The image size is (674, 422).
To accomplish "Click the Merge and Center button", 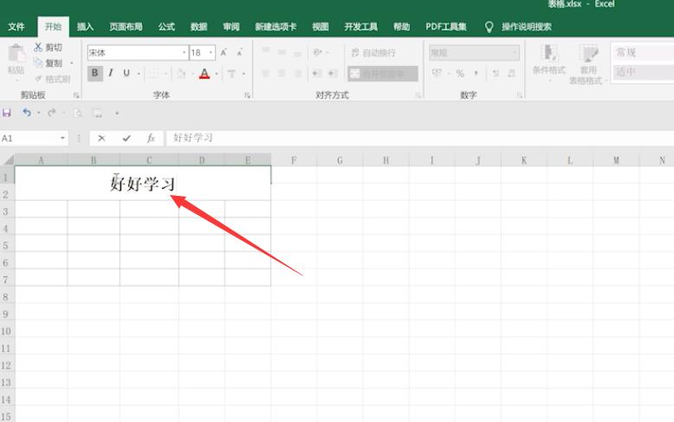I will click(383, 74).
